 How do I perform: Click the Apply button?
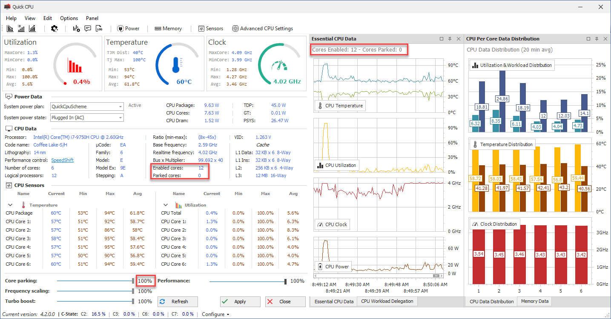(240, 302)
